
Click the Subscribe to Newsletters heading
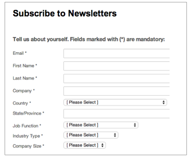[x=65, y=13]
